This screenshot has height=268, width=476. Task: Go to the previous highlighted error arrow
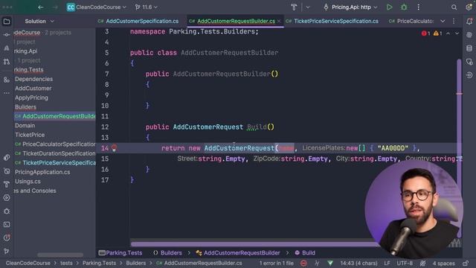click(x=448, y=33)
